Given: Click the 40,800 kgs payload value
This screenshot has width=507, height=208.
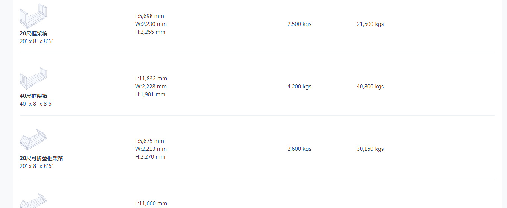Looking at the screenshot, I should (x=370, y=87).
